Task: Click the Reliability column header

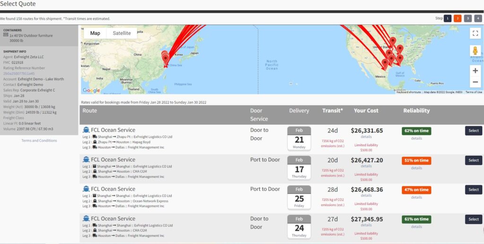Action: [x=416, y=110]
